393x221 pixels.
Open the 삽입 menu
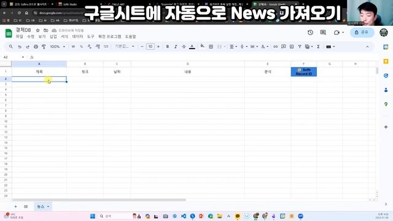tap(53, 37)
